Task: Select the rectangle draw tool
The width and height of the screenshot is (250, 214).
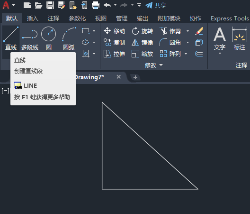Action: (x=86, y=31)
